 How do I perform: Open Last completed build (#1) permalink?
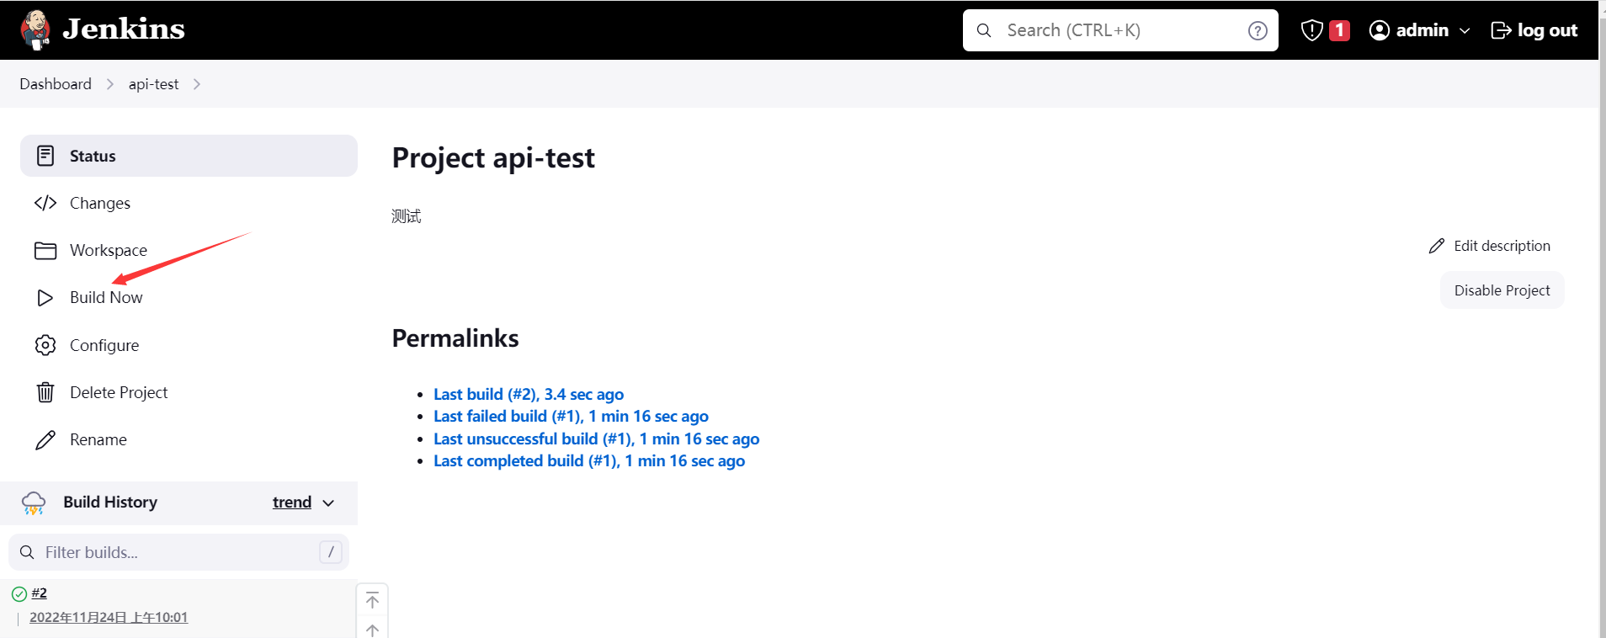[589, 460]
